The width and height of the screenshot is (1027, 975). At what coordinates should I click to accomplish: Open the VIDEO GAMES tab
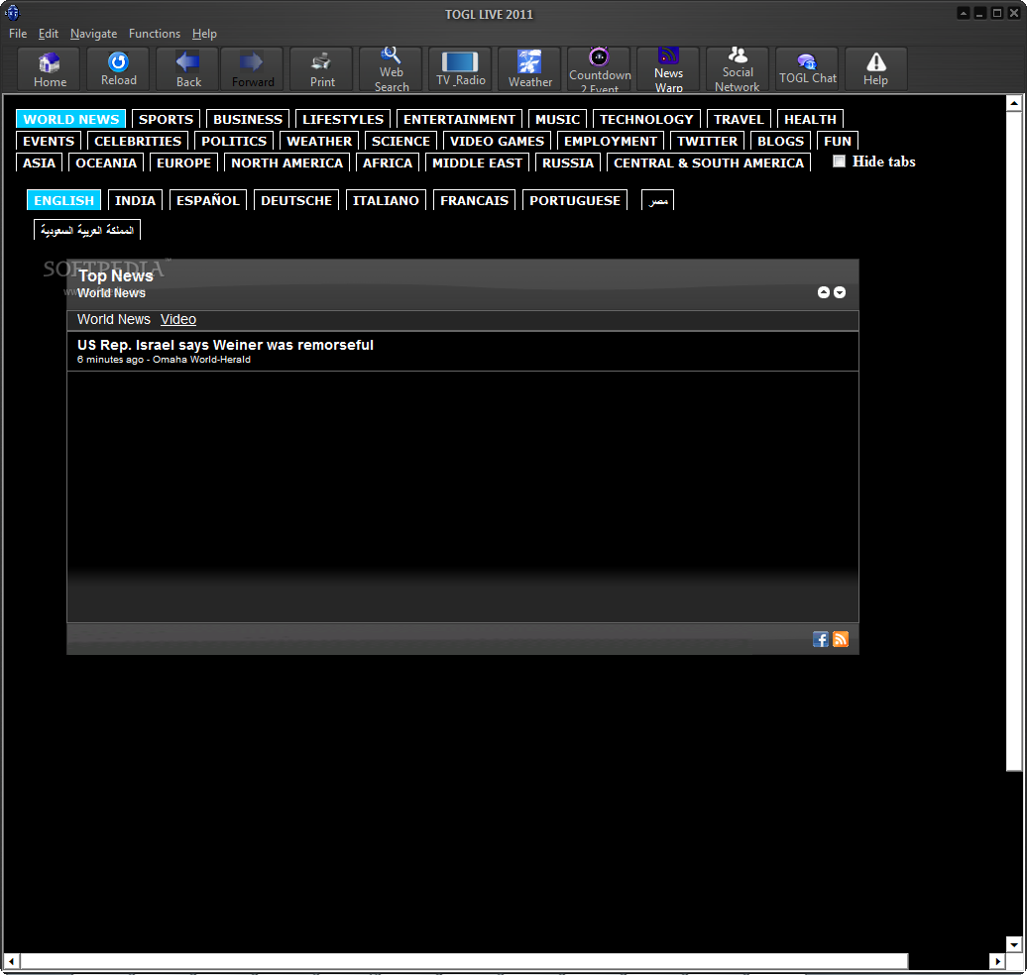coord(497,141)
